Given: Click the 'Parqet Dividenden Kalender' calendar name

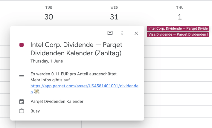Looking at the screenshot, I should pyautogui.click(x=57, y=101).
